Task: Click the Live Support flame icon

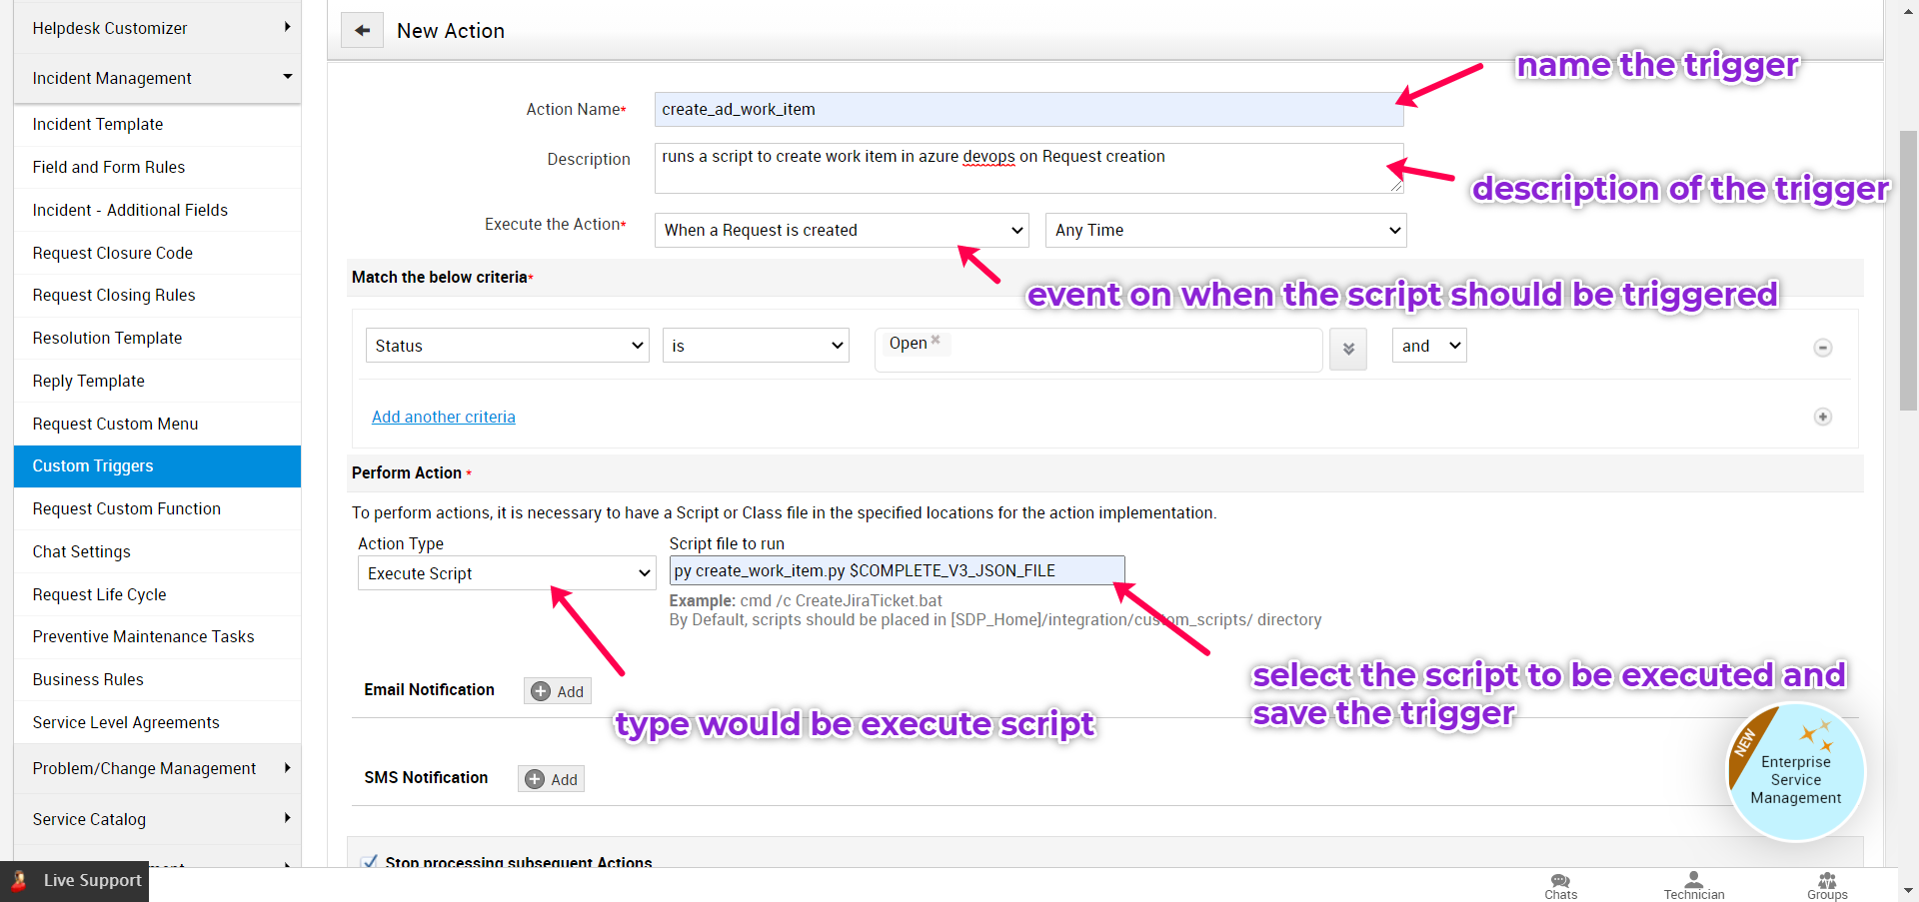Action: coord(18,880)
